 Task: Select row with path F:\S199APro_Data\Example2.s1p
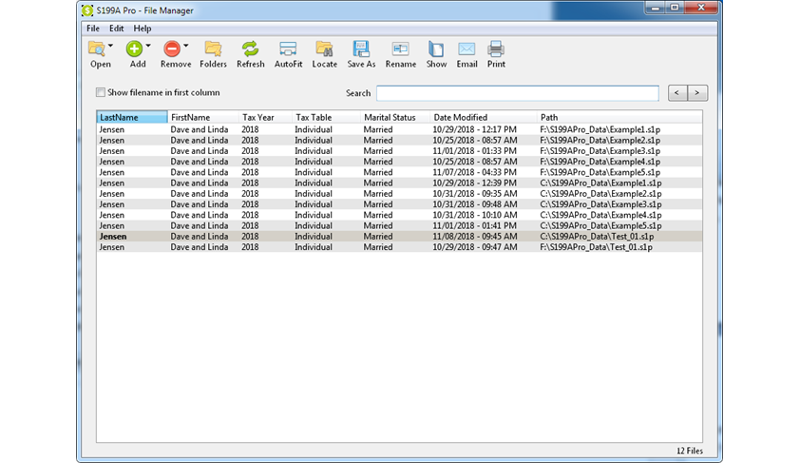tap(399, 141)
